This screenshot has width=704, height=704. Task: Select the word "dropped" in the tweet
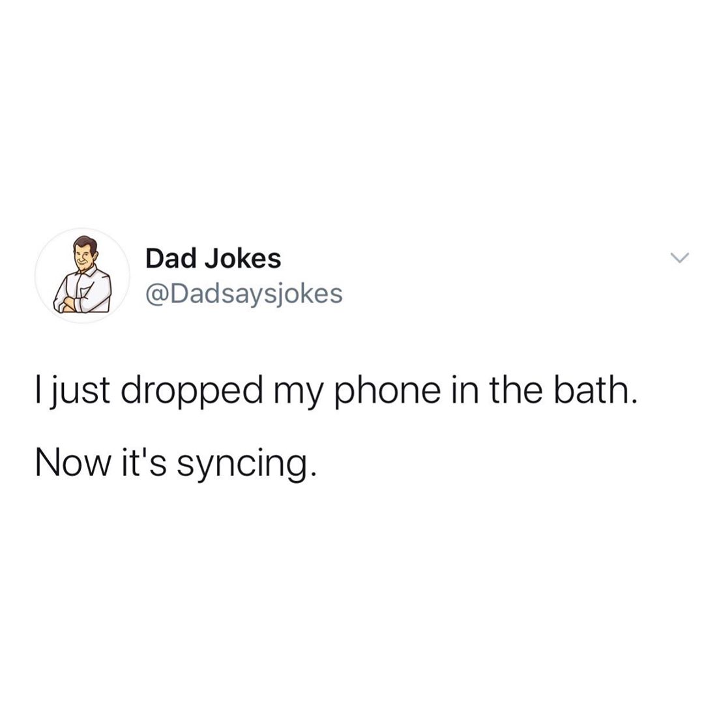coord(191,390)
